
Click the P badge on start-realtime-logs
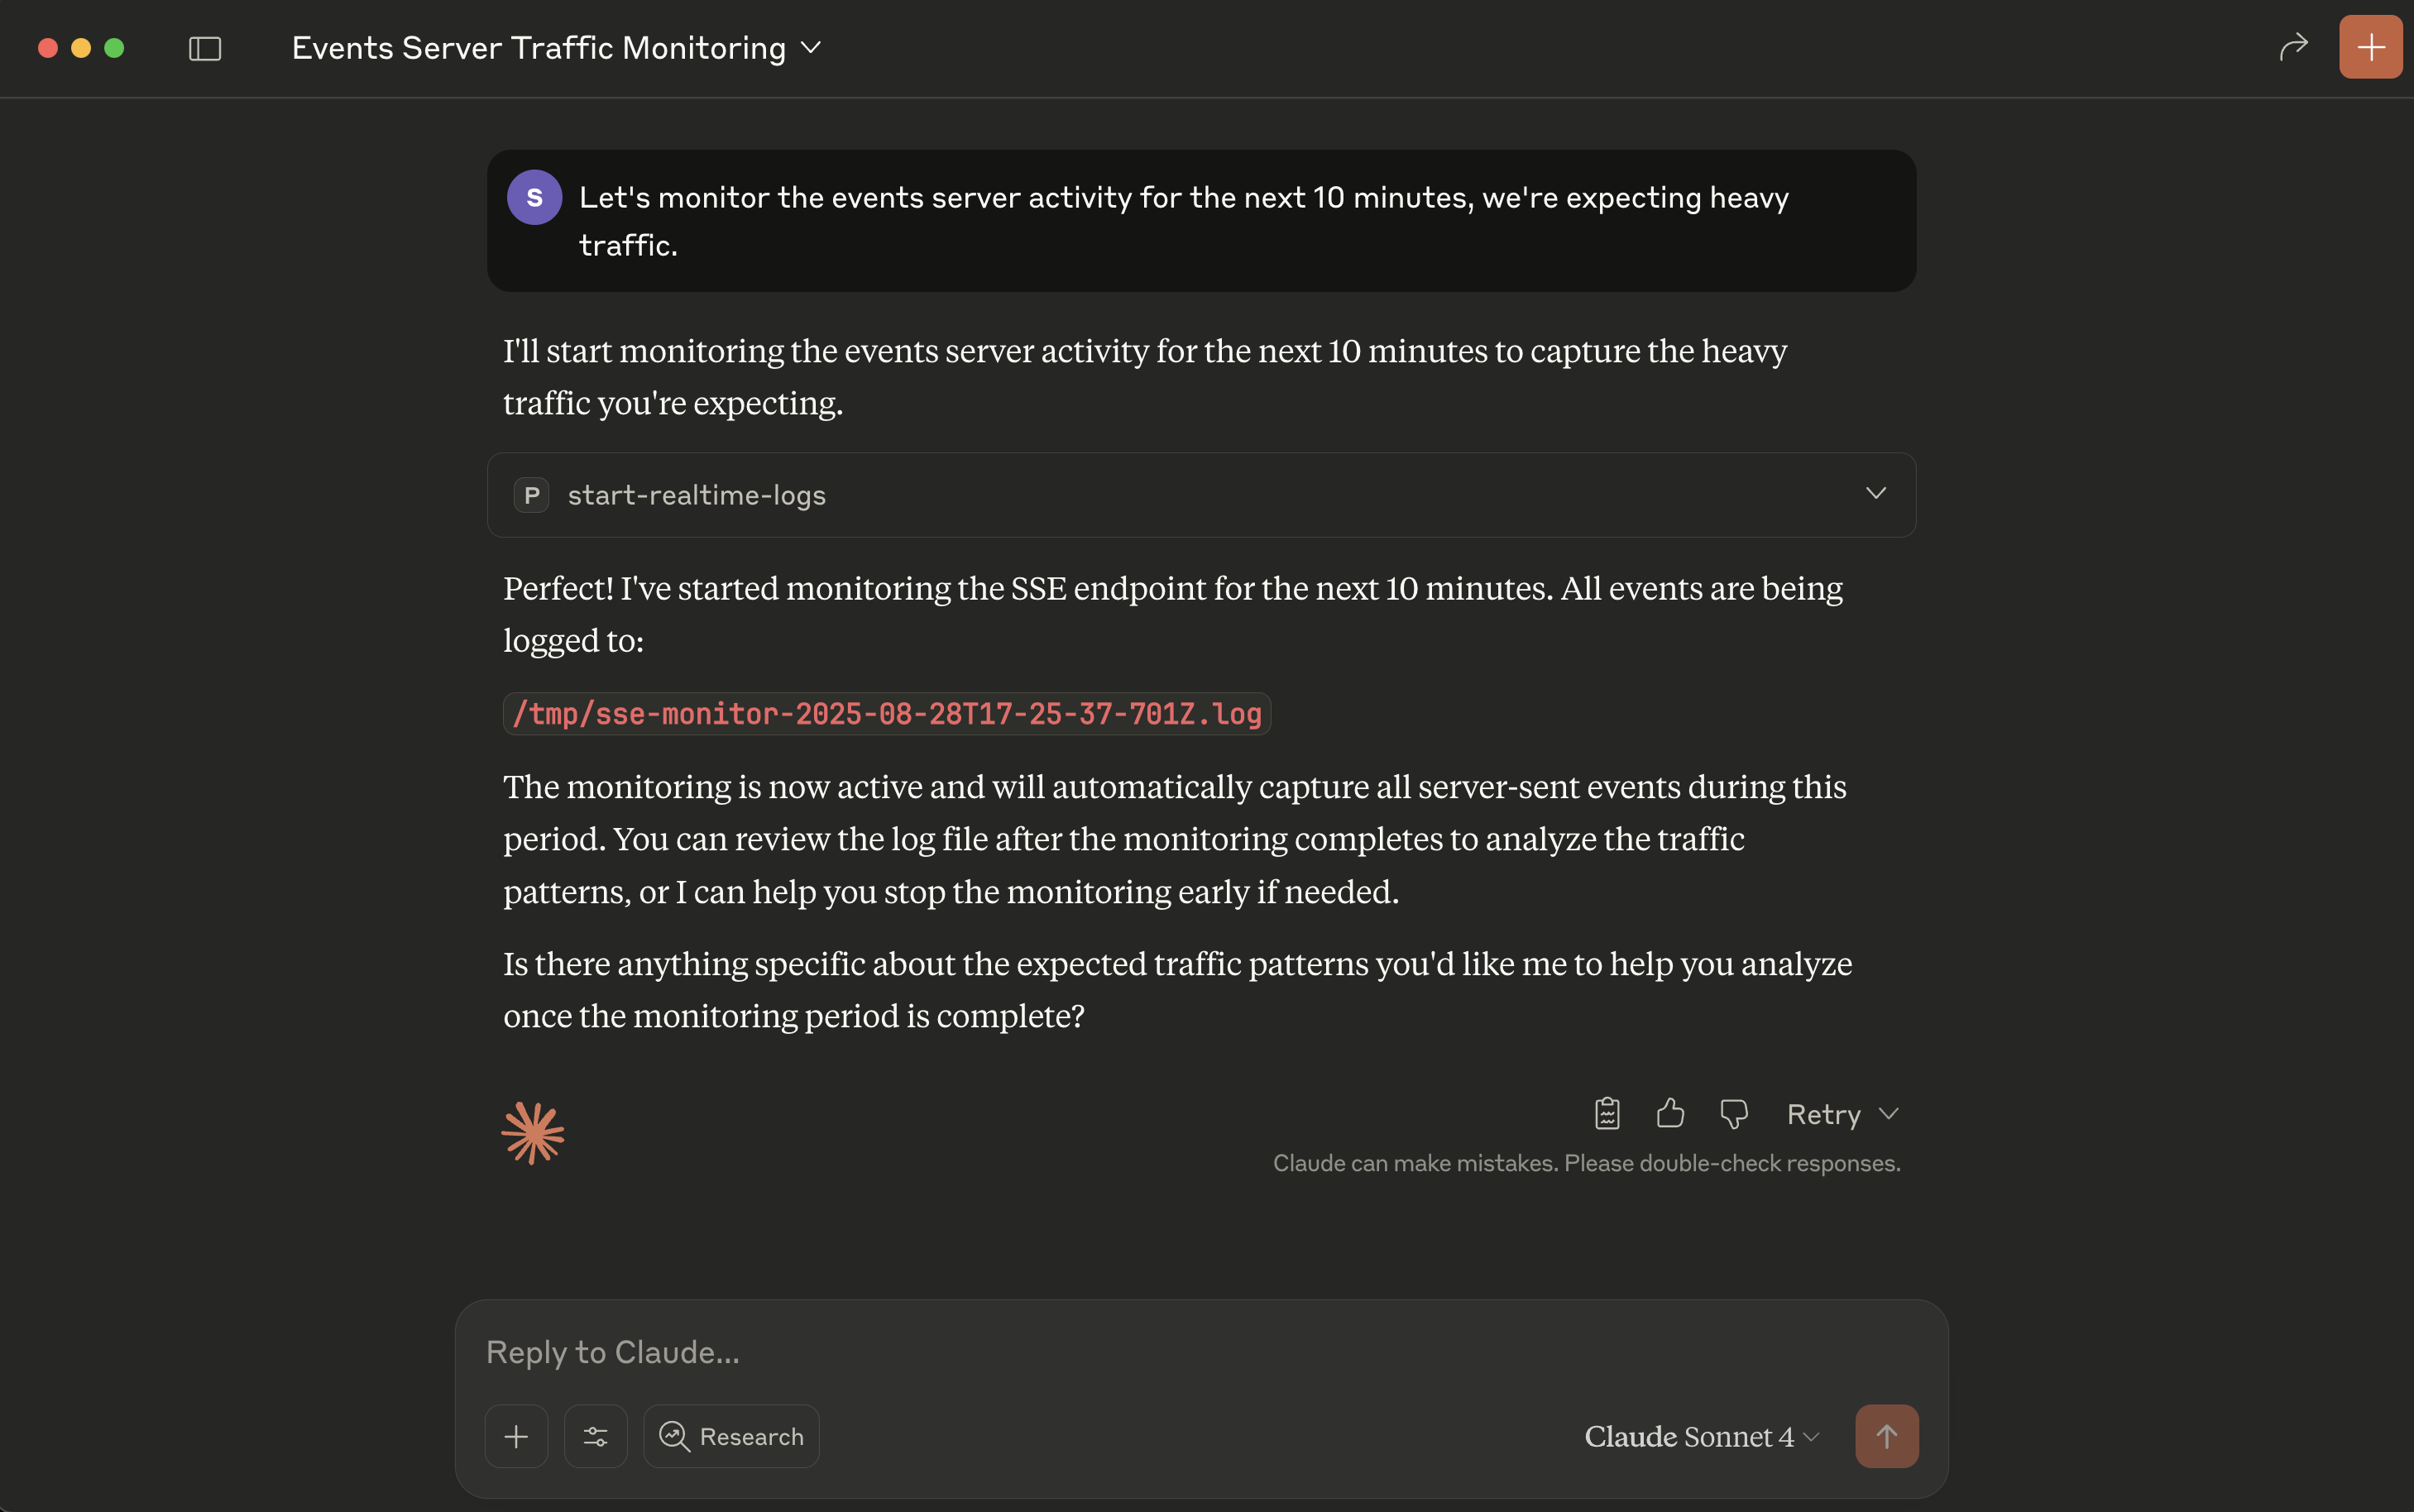(531, 495)
